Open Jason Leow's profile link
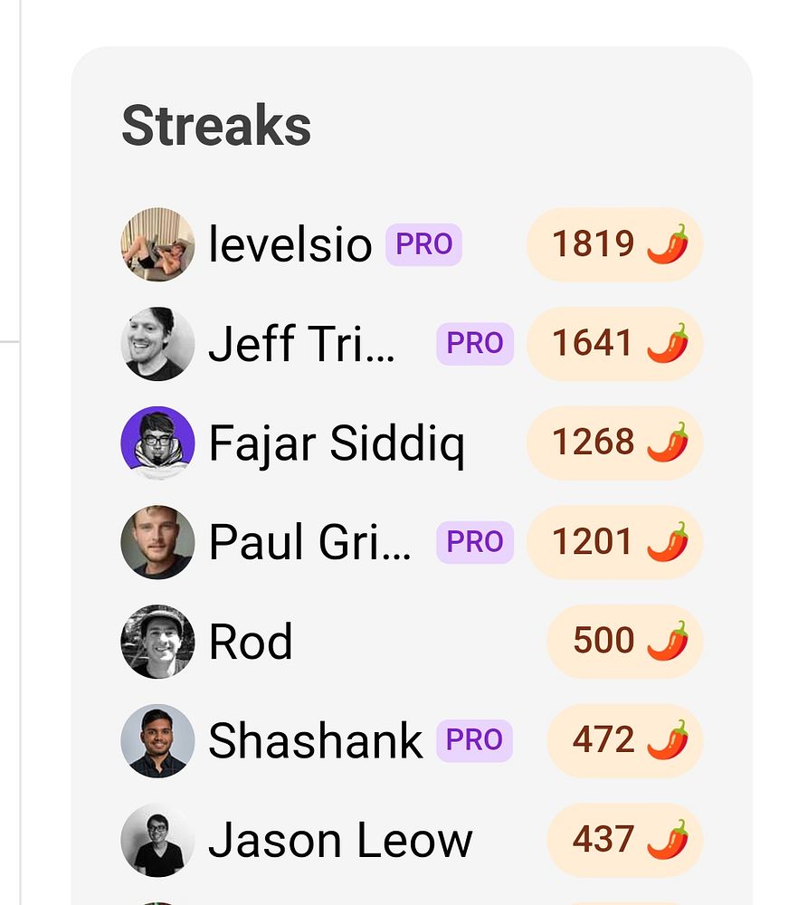Screen dimensions: 798x905 tap(340, 841)
